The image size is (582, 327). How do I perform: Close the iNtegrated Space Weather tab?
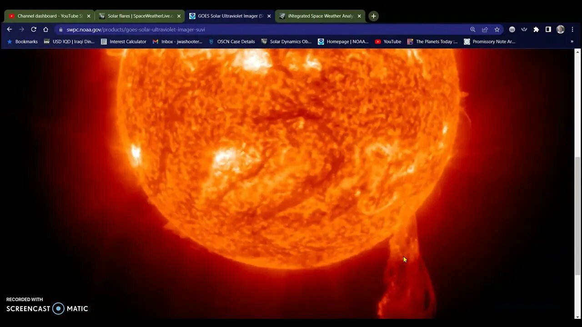point(359,16)
